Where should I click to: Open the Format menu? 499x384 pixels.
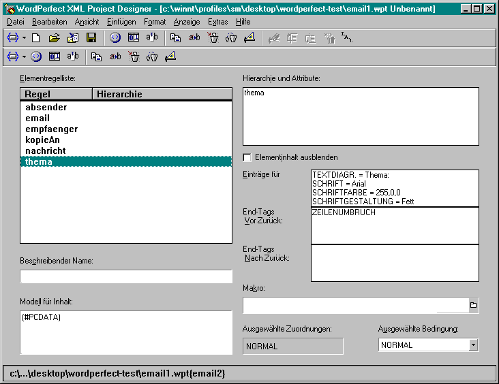(155, 22)
